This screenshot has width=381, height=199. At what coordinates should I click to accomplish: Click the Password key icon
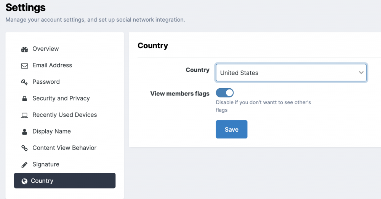click(x=25, y=82)
